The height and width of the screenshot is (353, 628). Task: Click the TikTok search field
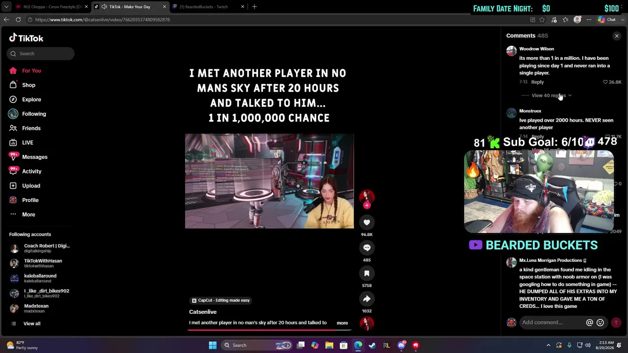[x=41, y=53]
